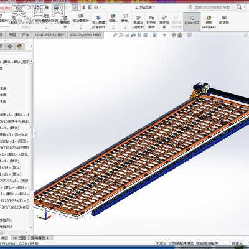The height and width of the screenshot is (249, 249).
Task: Select tree item <25> (默认)
Action: pyautogui.click(x=11, y=174)
